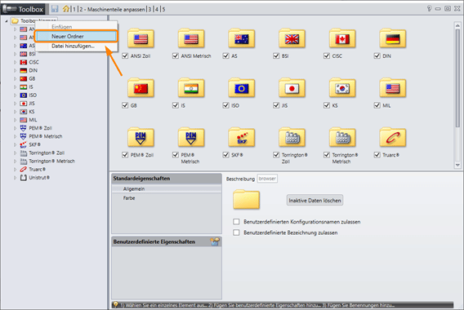Click the save disk icon in toolbar
The height and width of the screenshot is (310, 464).
(x=55, y=9)
